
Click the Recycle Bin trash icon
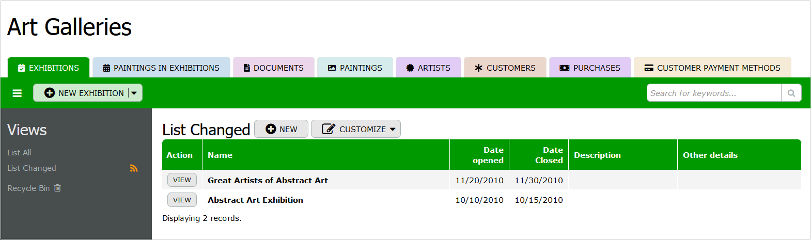click(x=57, y=188)
